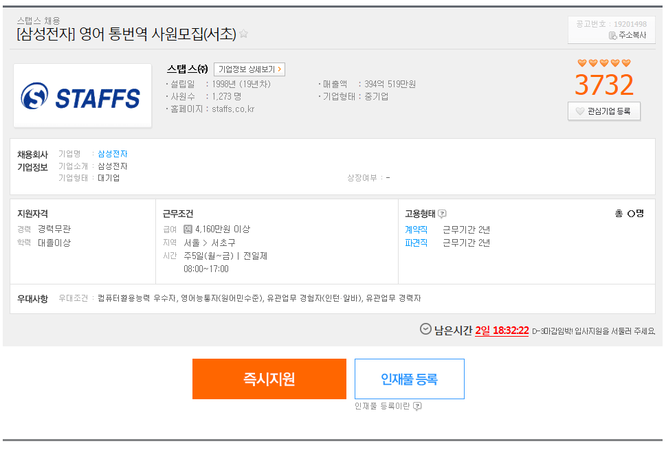Click the 파견직 employment type link
666x459 pixels.
click(417, 243)
